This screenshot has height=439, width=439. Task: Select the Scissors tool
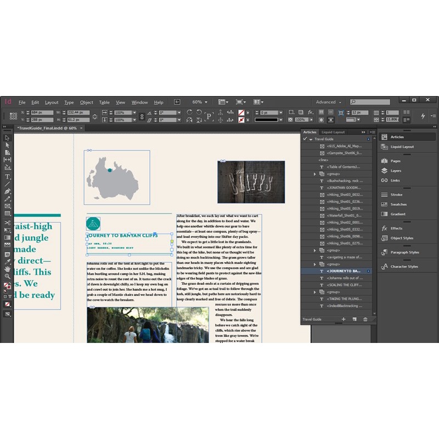(7, 223)
